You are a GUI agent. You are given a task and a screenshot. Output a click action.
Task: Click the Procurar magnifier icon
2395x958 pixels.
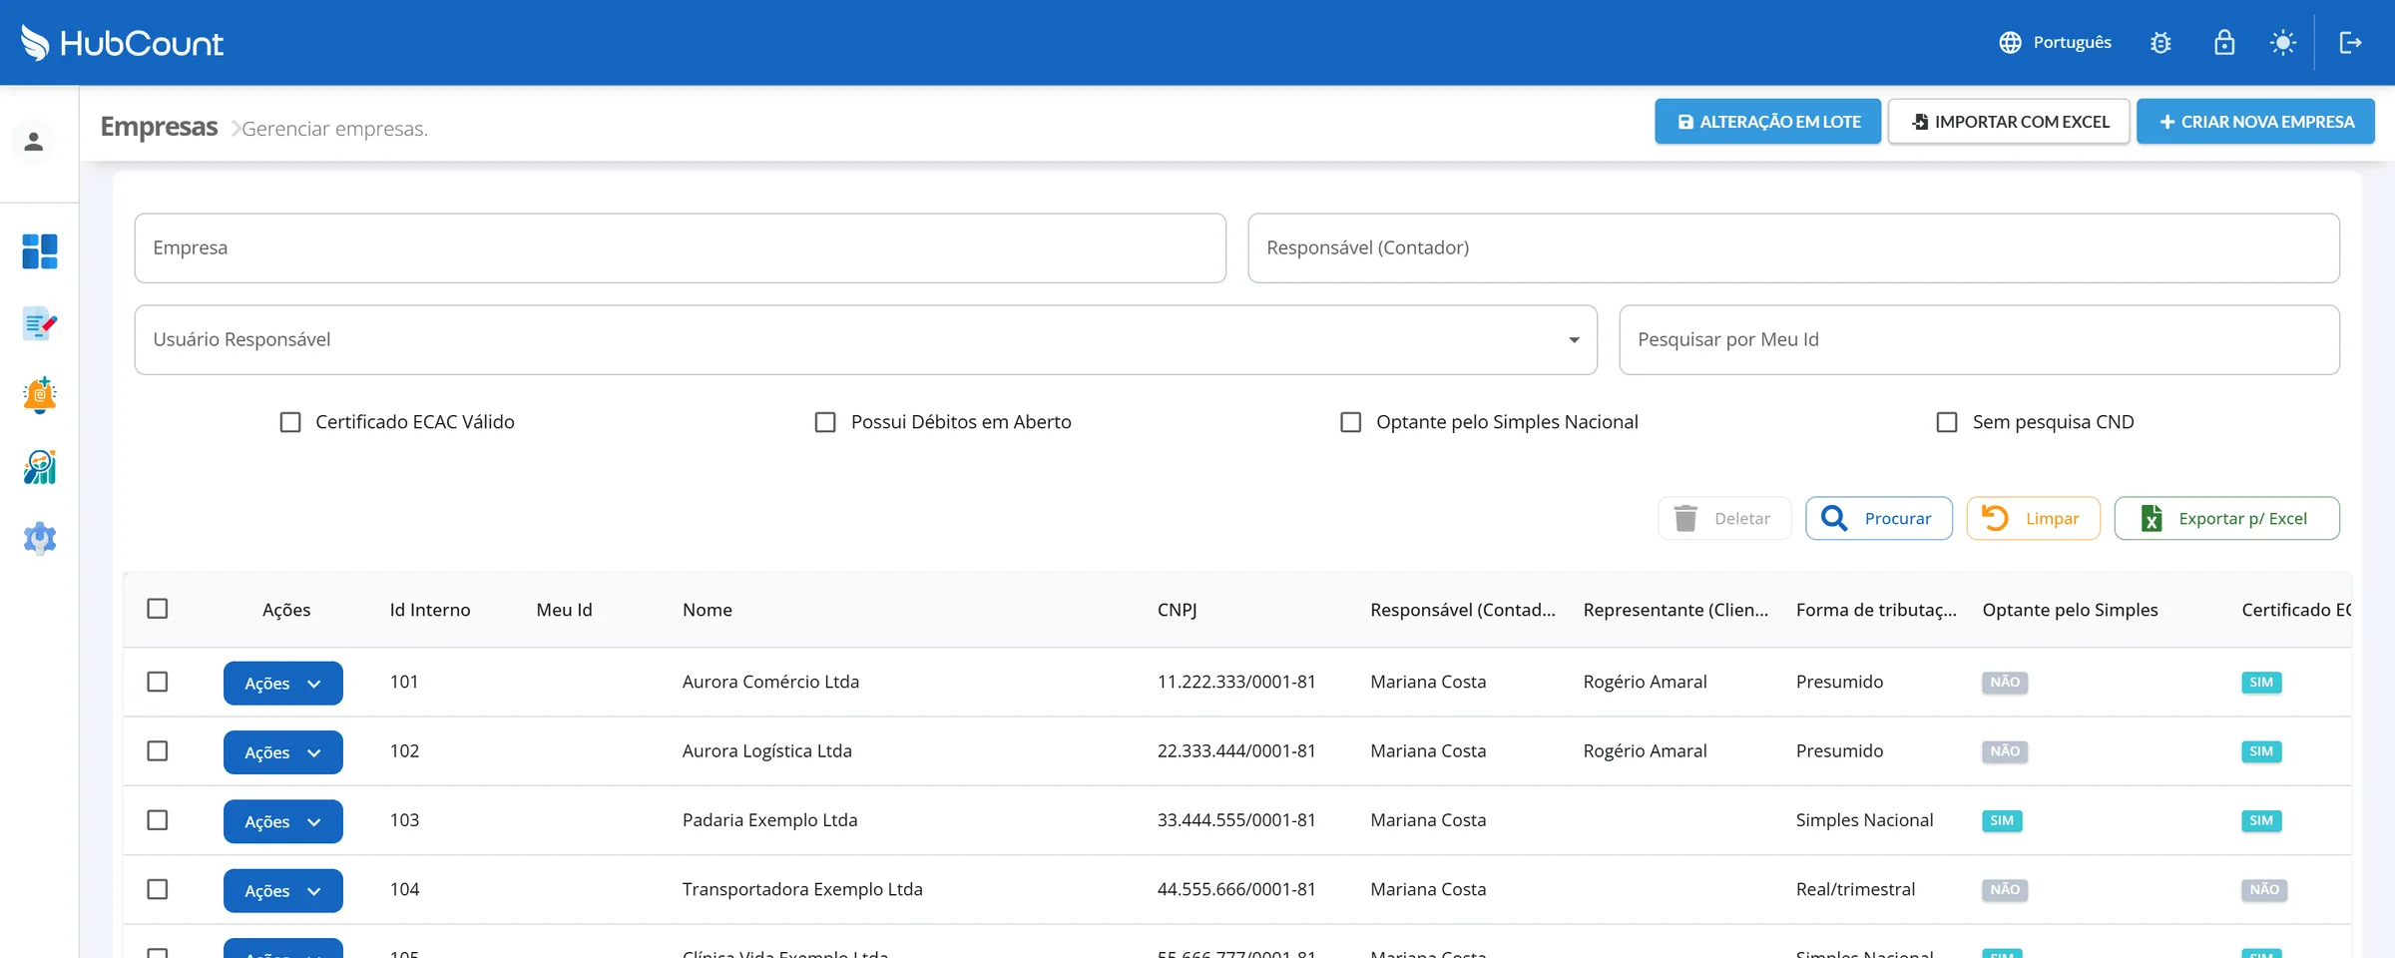(1834, 518)
